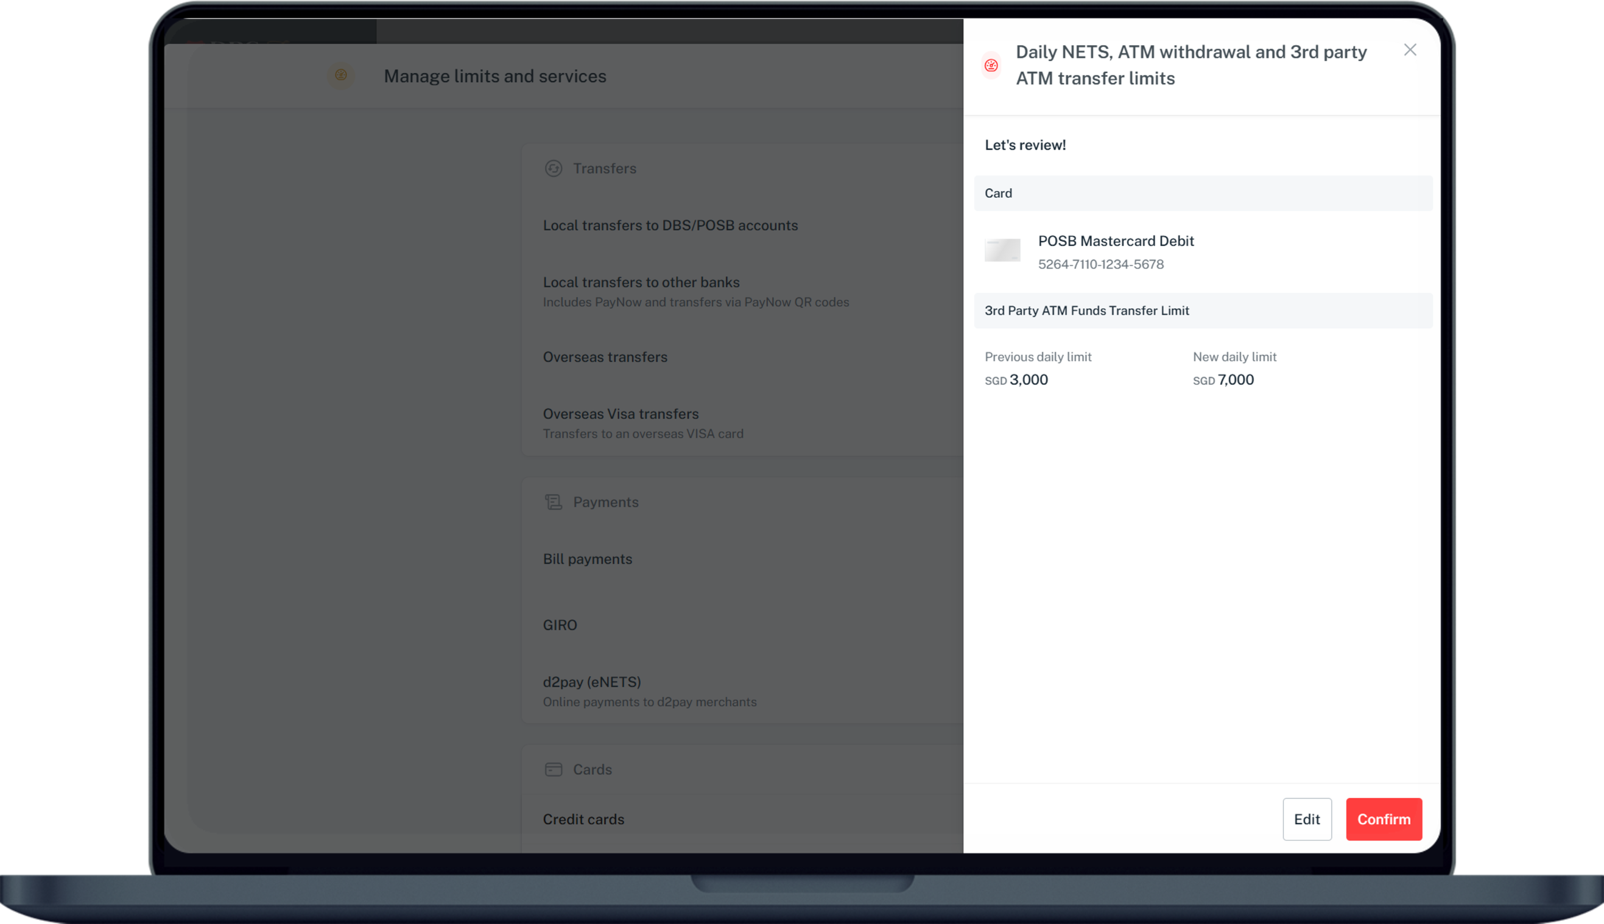Click the Transfers section icon
Viewport: 1604px width, 924px height.
pos(554,168)
